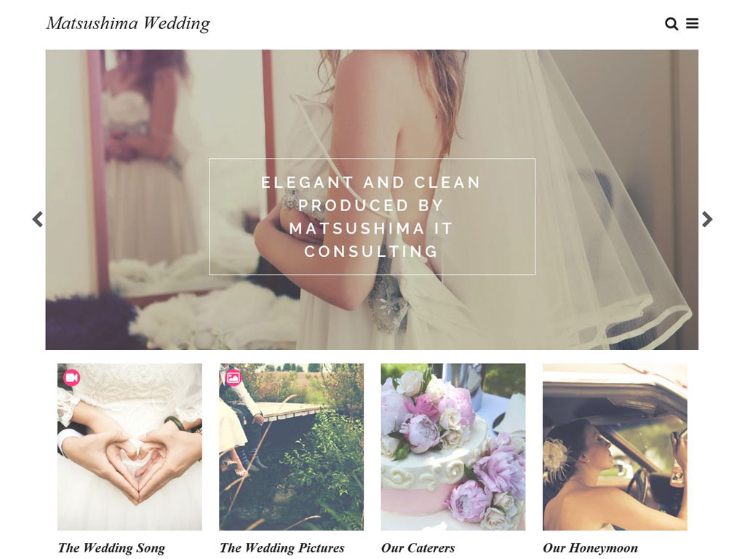Open Our Honeymoon post title
The height and width of the screenshot is (559, 745).
(590, 547)
